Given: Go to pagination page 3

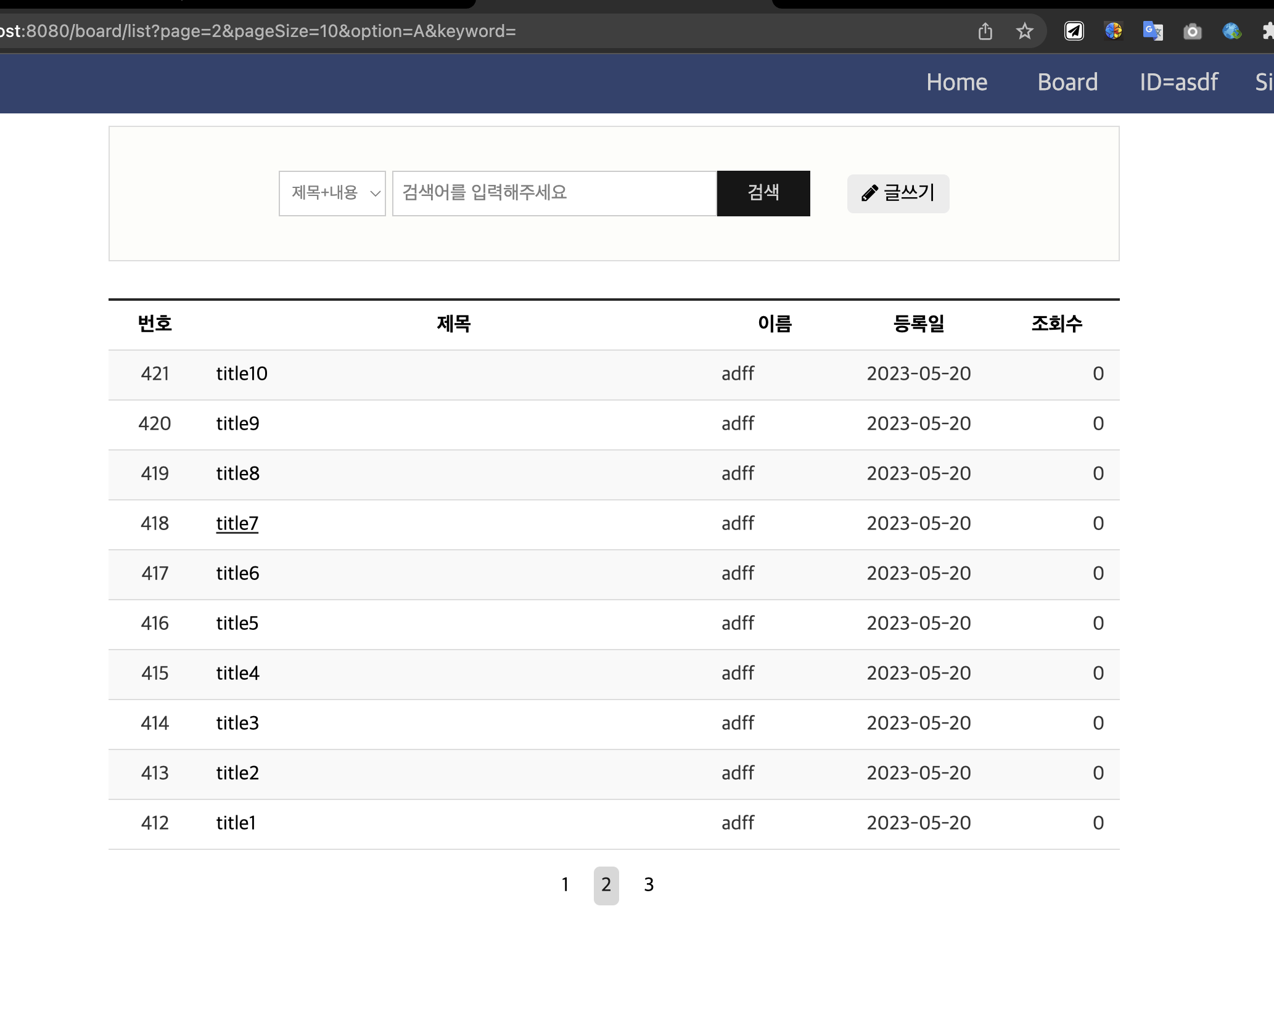Looking at the screenshot, I should 649,885.
